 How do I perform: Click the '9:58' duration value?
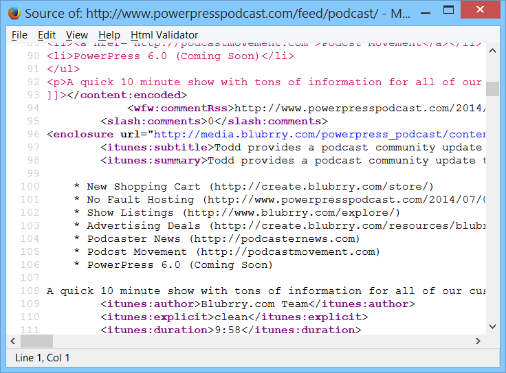pyautogui.click(x=228, y=330)
